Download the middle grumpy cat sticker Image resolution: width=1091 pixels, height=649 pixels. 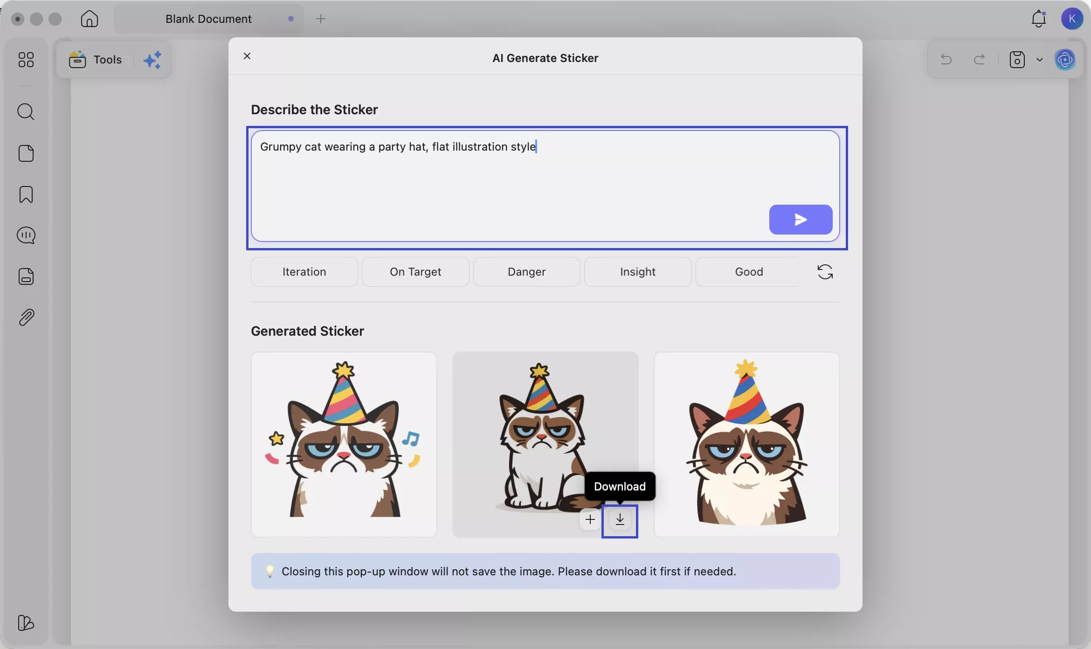620,521
